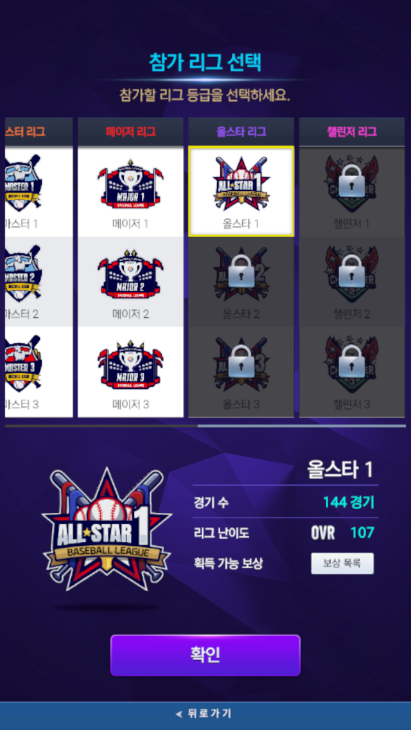Click the large ALL STAR 1 logo

pos(107,530)
